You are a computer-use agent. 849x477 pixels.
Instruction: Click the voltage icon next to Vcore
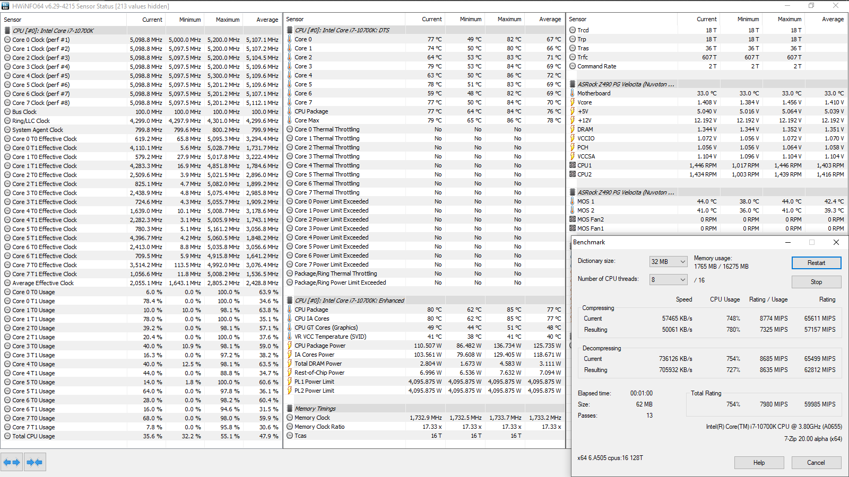click(x=573, y=102)
